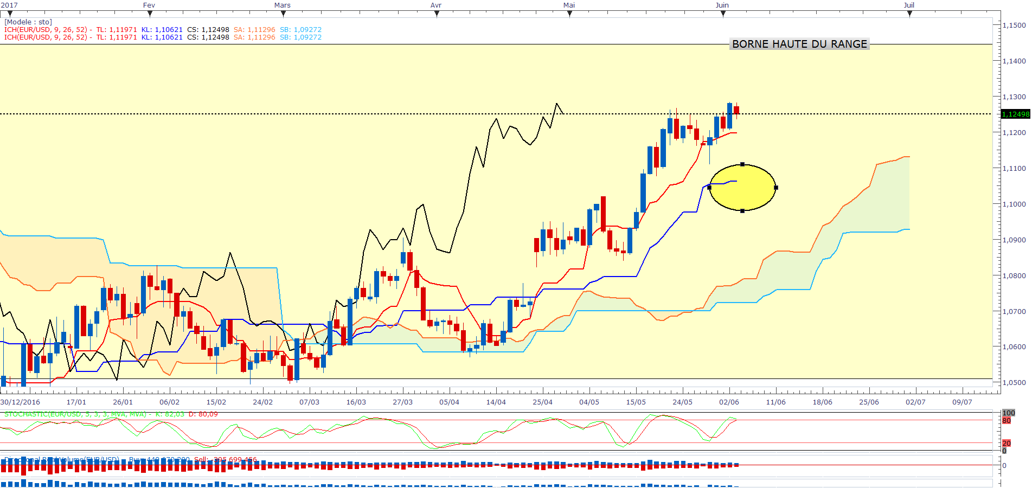Grab the left handle of the yellow ellipse
The height and width of the screenshot is (488, 1032).
click(x=709, y=188)
